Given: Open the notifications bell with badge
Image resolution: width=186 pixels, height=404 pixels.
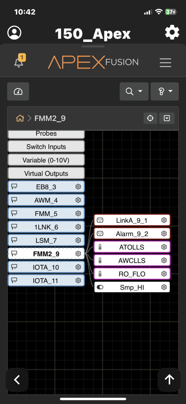Looking at the screenshot, I should tap(19, 61).
